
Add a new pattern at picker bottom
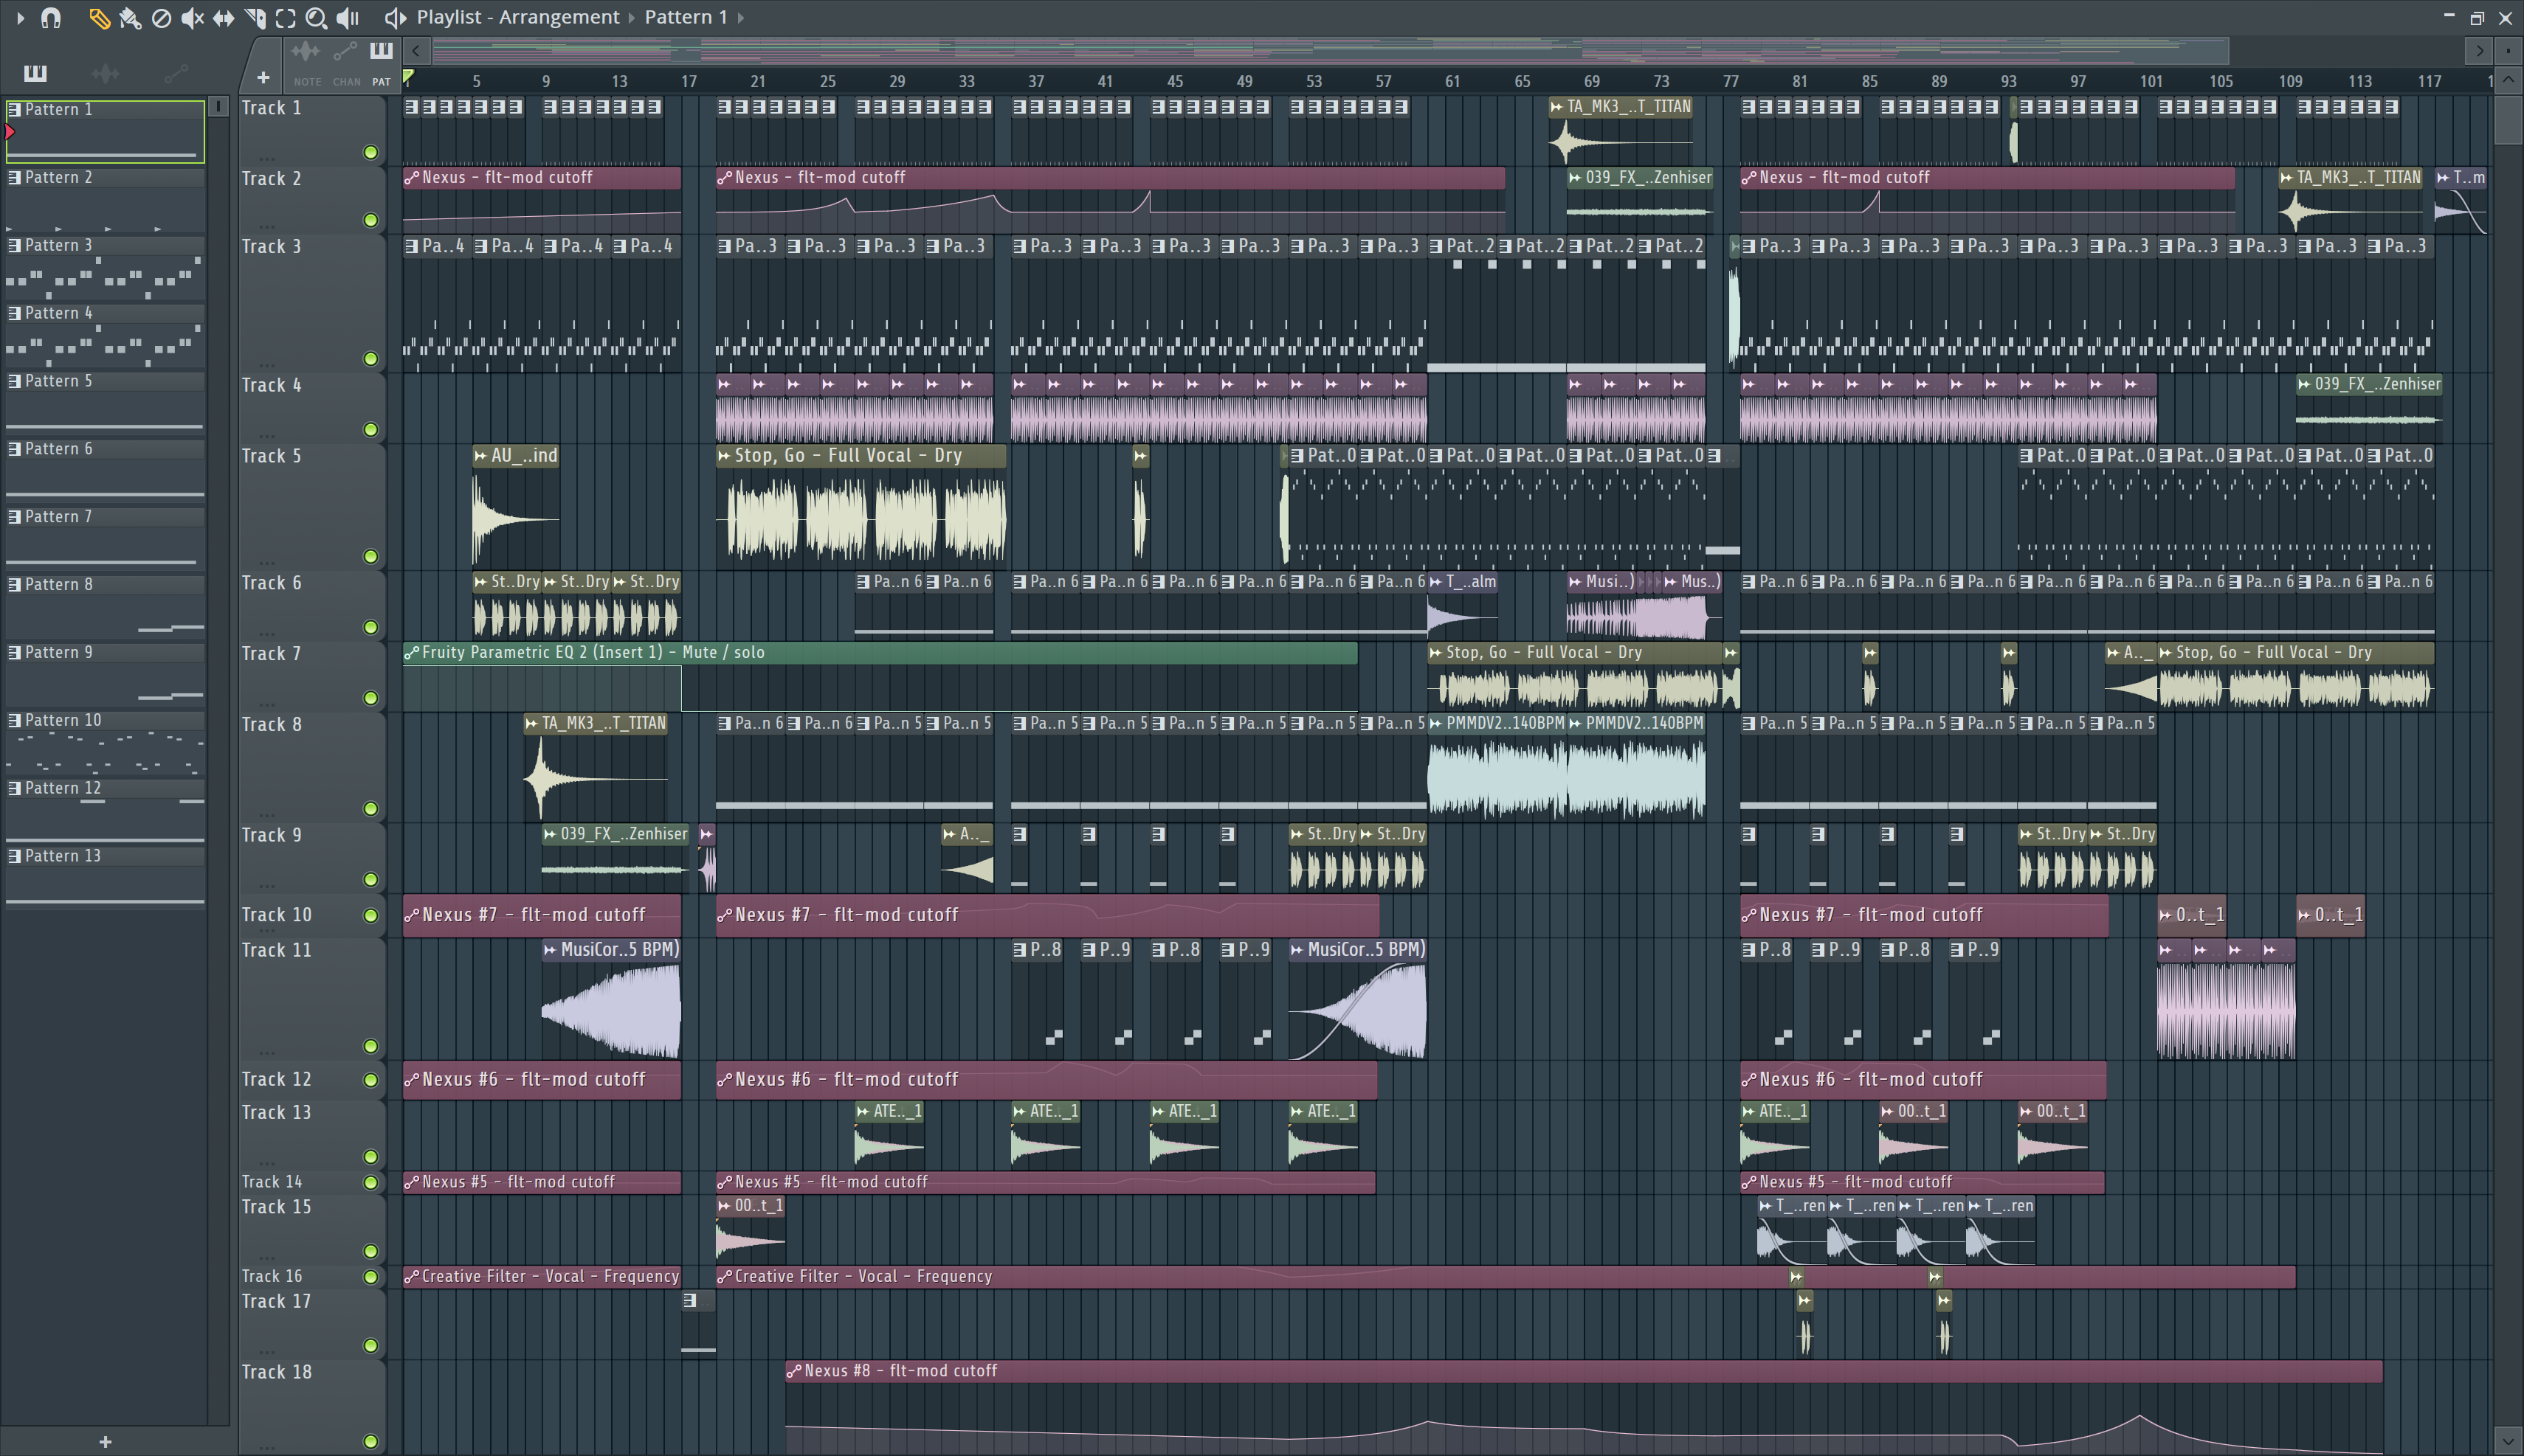click(105, 1441)
